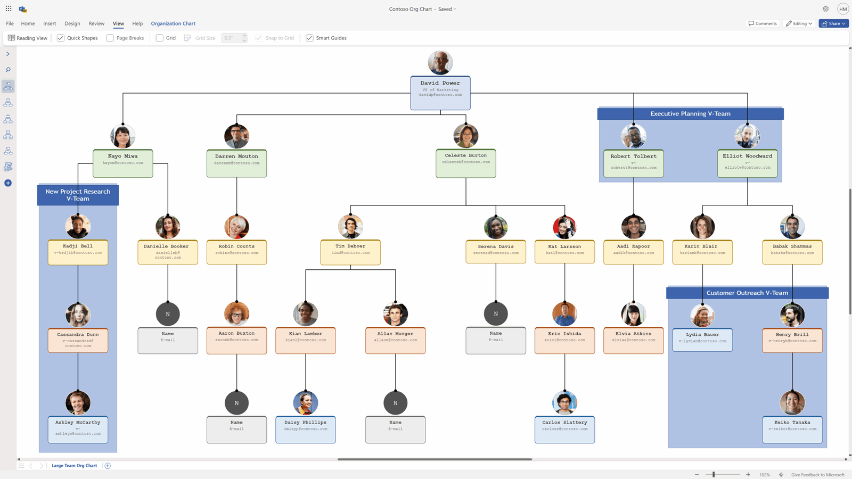Choose the second org chart layout icon
Image resolution: width=852 pixels, height=479 pixels.
[x=7, y=102]
